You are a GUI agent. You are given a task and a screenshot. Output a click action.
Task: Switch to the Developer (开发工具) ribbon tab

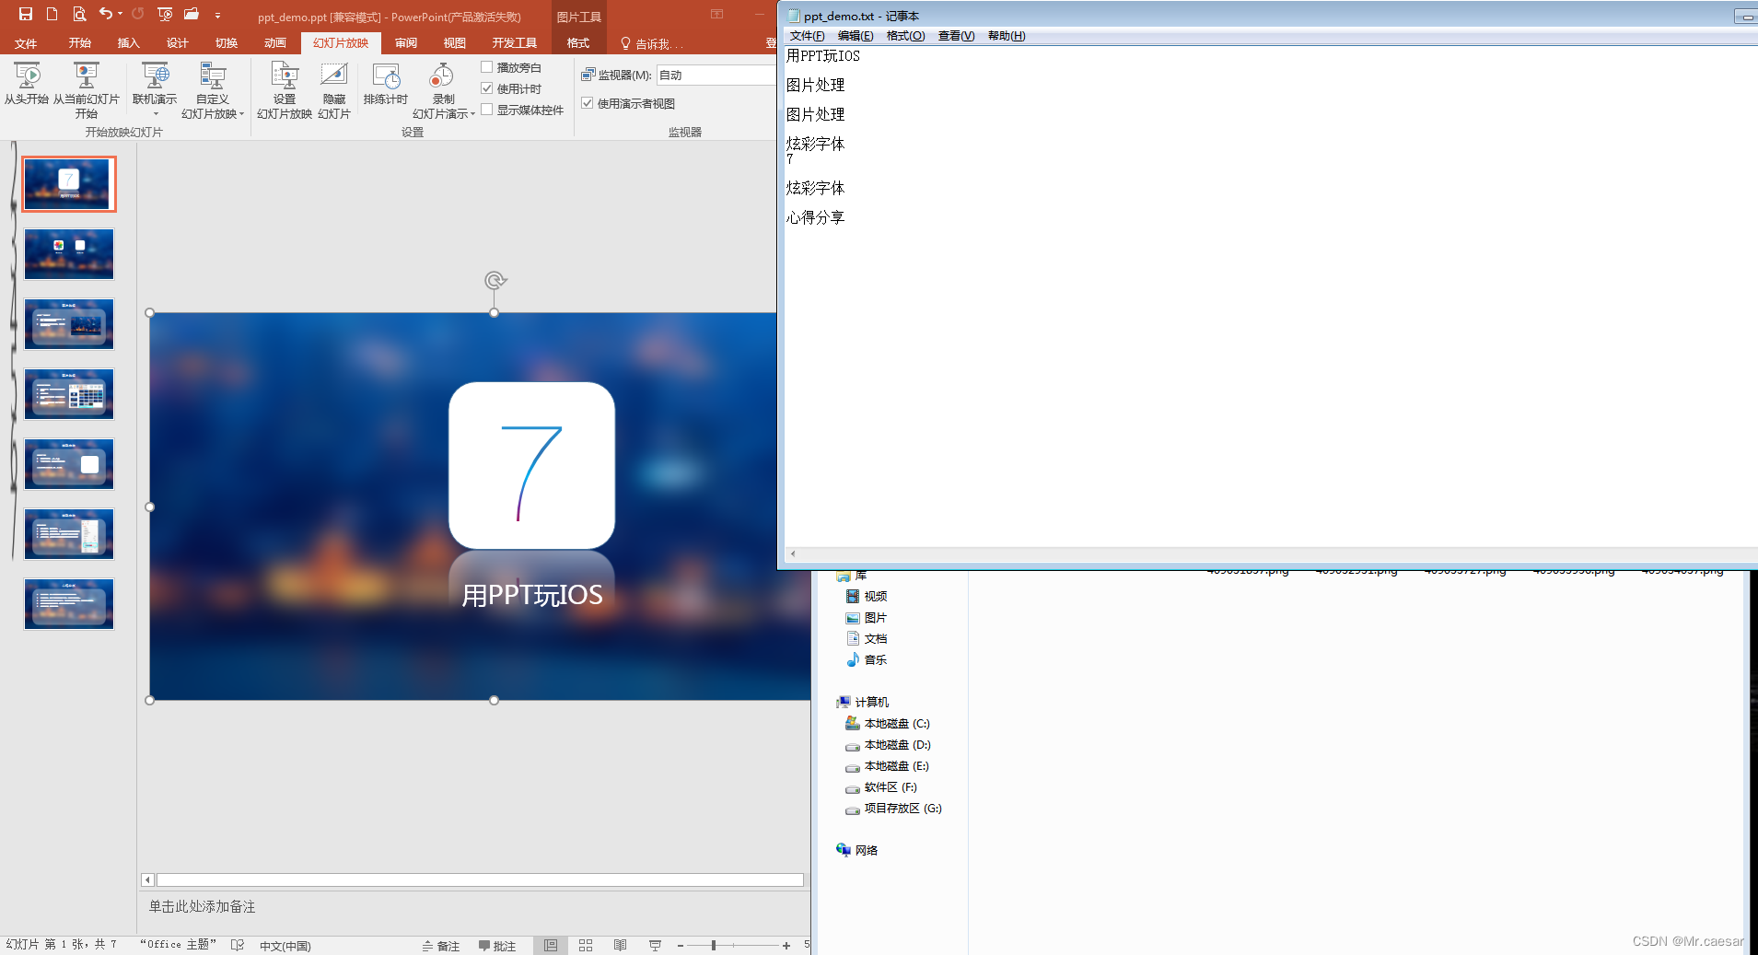pos(515,43)
